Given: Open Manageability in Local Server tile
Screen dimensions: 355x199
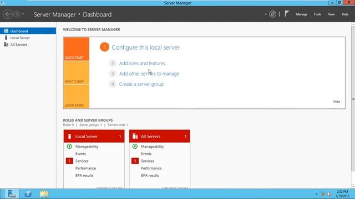Looking at the screenshot, I should coord(87,146).
